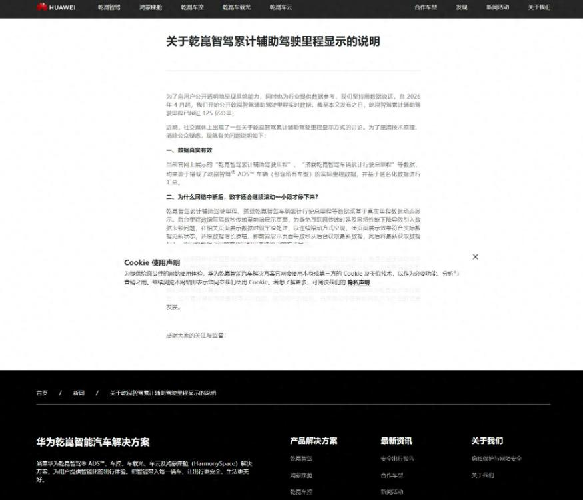Follow the 隐私声明 link in cookie banner
The height and width of the screenshot is (500, 583).
[358, 282]
